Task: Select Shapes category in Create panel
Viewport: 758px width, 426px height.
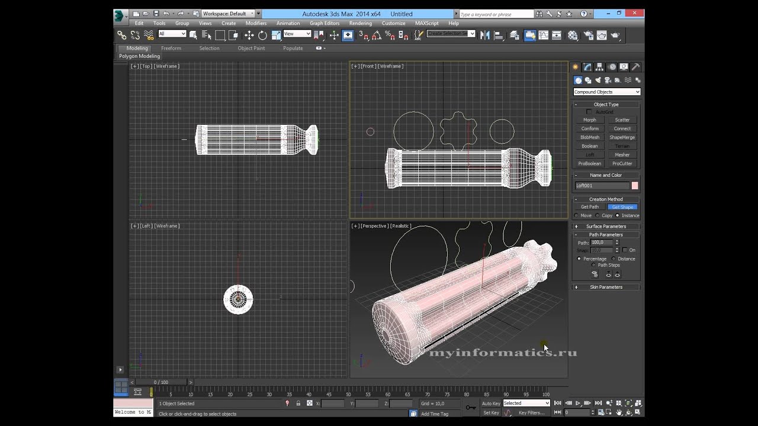Action: (x=588, y=80)
